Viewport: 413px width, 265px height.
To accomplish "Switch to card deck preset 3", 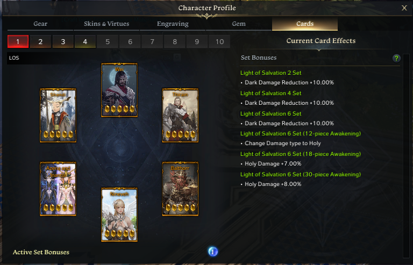I will pyautogui.click(x=63, y=41).
